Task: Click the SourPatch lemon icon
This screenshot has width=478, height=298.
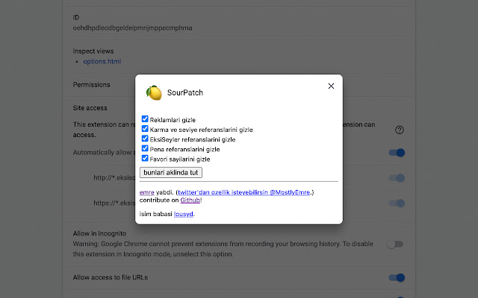Action: click(x=154, y=92)
